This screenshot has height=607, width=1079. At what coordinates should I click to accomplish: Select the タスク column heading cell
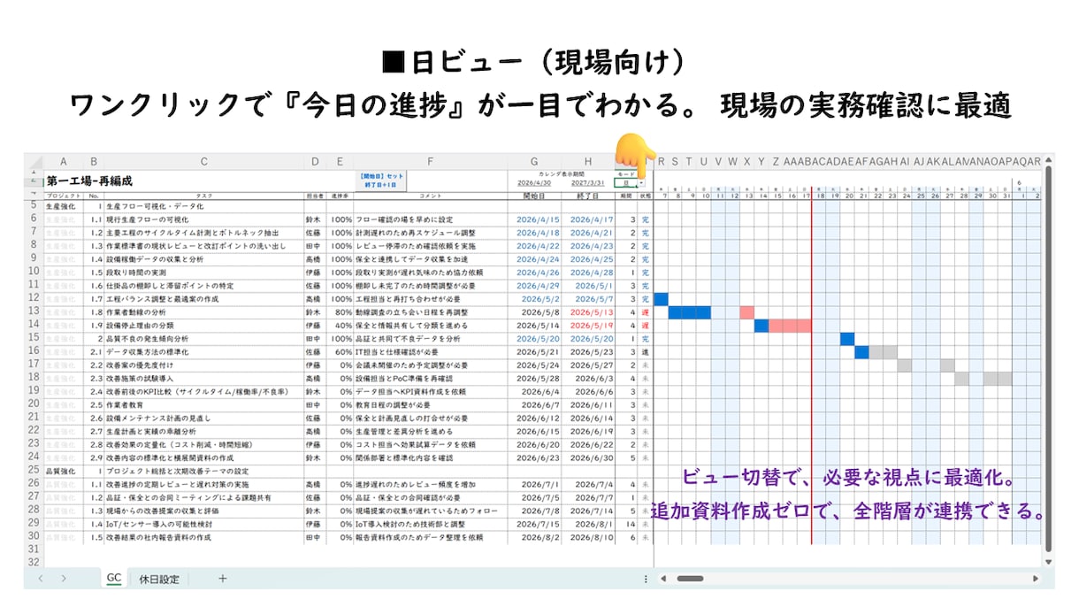point(204,196)
